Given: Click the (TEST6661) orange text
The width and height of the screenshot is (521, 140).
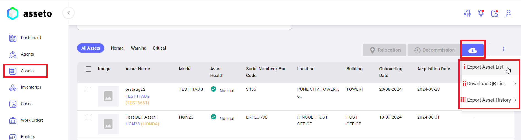Looking at the screenshot, I should coord(137,103).
